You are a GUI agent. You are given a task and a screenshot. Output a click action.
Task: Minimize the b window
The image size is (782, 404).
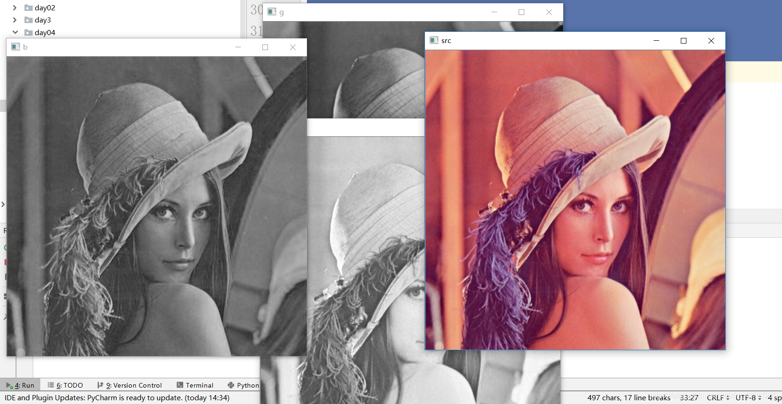click(238, 47)
